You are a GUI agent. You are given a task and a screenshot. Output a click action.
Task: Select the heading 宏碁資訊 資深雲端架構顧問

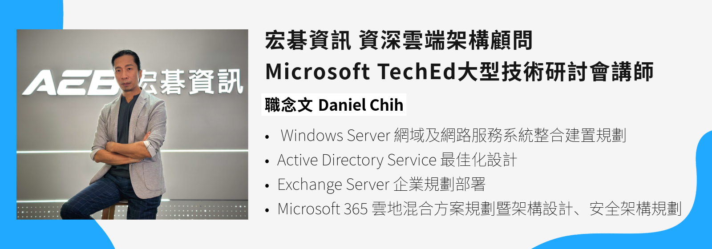pyautogui.click(x=398, y=41)
